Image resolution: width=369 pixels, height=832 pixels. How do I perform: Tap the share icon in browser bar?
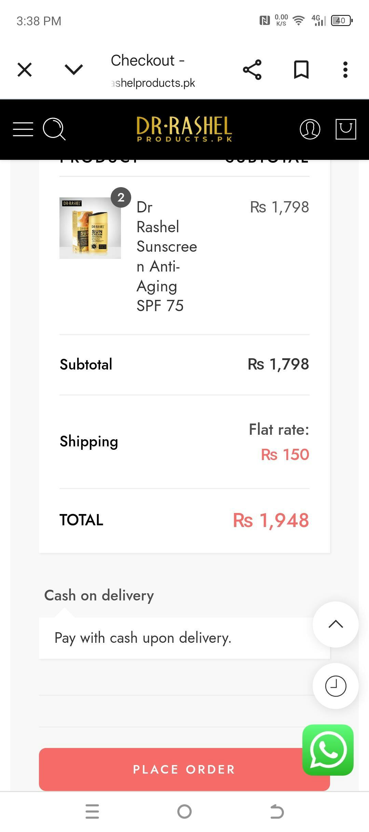252,70
